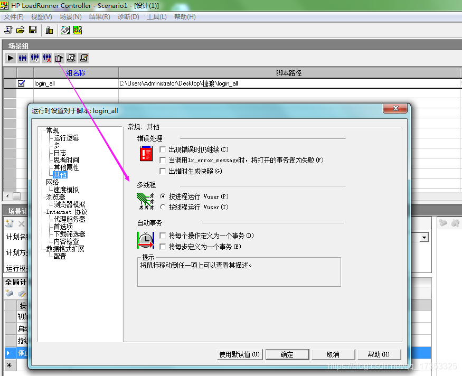Image resolution: width=462 pixels, height=376 pixels.
Task: Click the Add Group icon
Action: point(35,58)
